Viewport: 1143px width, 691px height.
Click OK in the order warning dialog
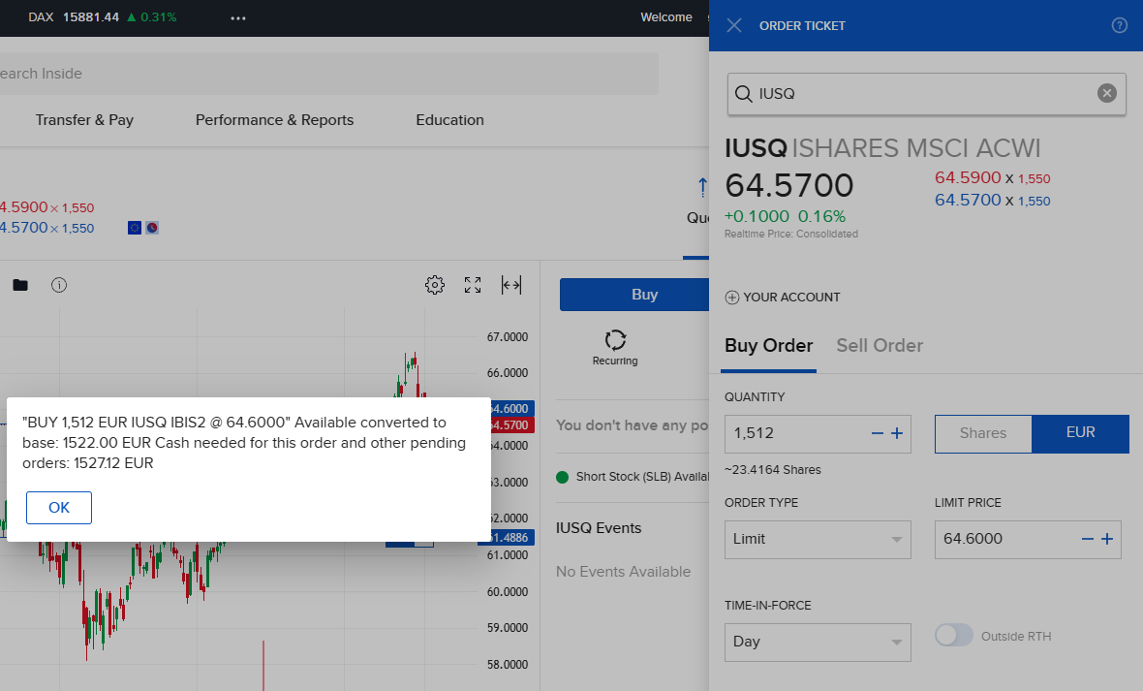59,507
